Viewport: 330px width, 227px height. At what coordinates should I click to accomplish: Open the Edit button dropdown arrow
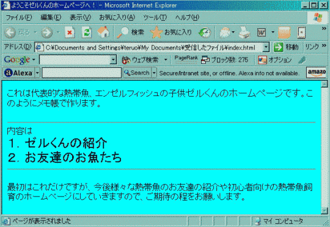point(273,32)
